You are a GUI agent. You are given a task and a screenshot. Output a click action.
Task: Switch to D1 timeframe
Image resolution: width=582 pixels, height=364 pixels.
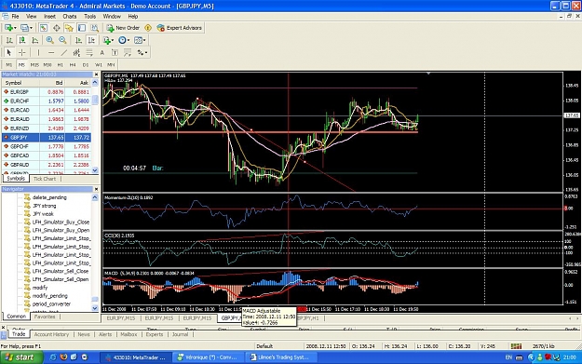[x=86, y=64]
